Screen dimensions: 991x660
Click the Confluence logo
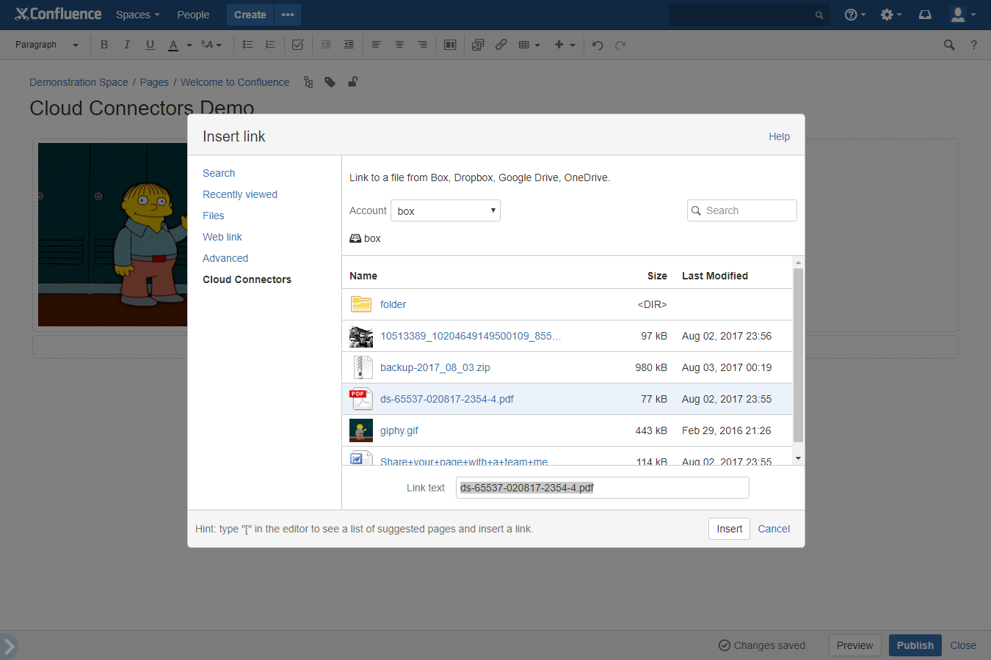point(58,14)
